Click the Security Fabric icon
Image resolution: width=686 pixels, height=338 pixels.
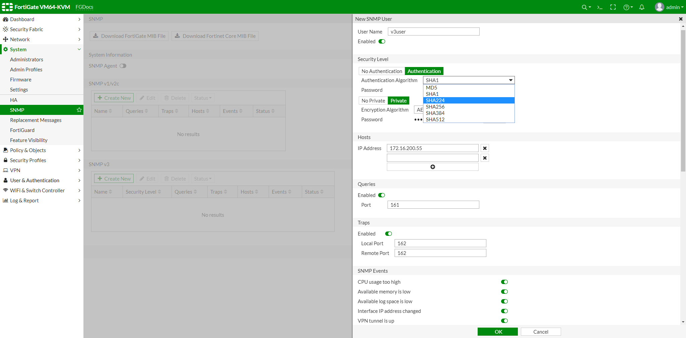coord(5,29)
